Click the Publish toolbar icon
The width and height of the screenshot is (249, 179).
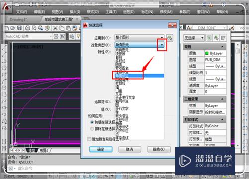point(41,28)
